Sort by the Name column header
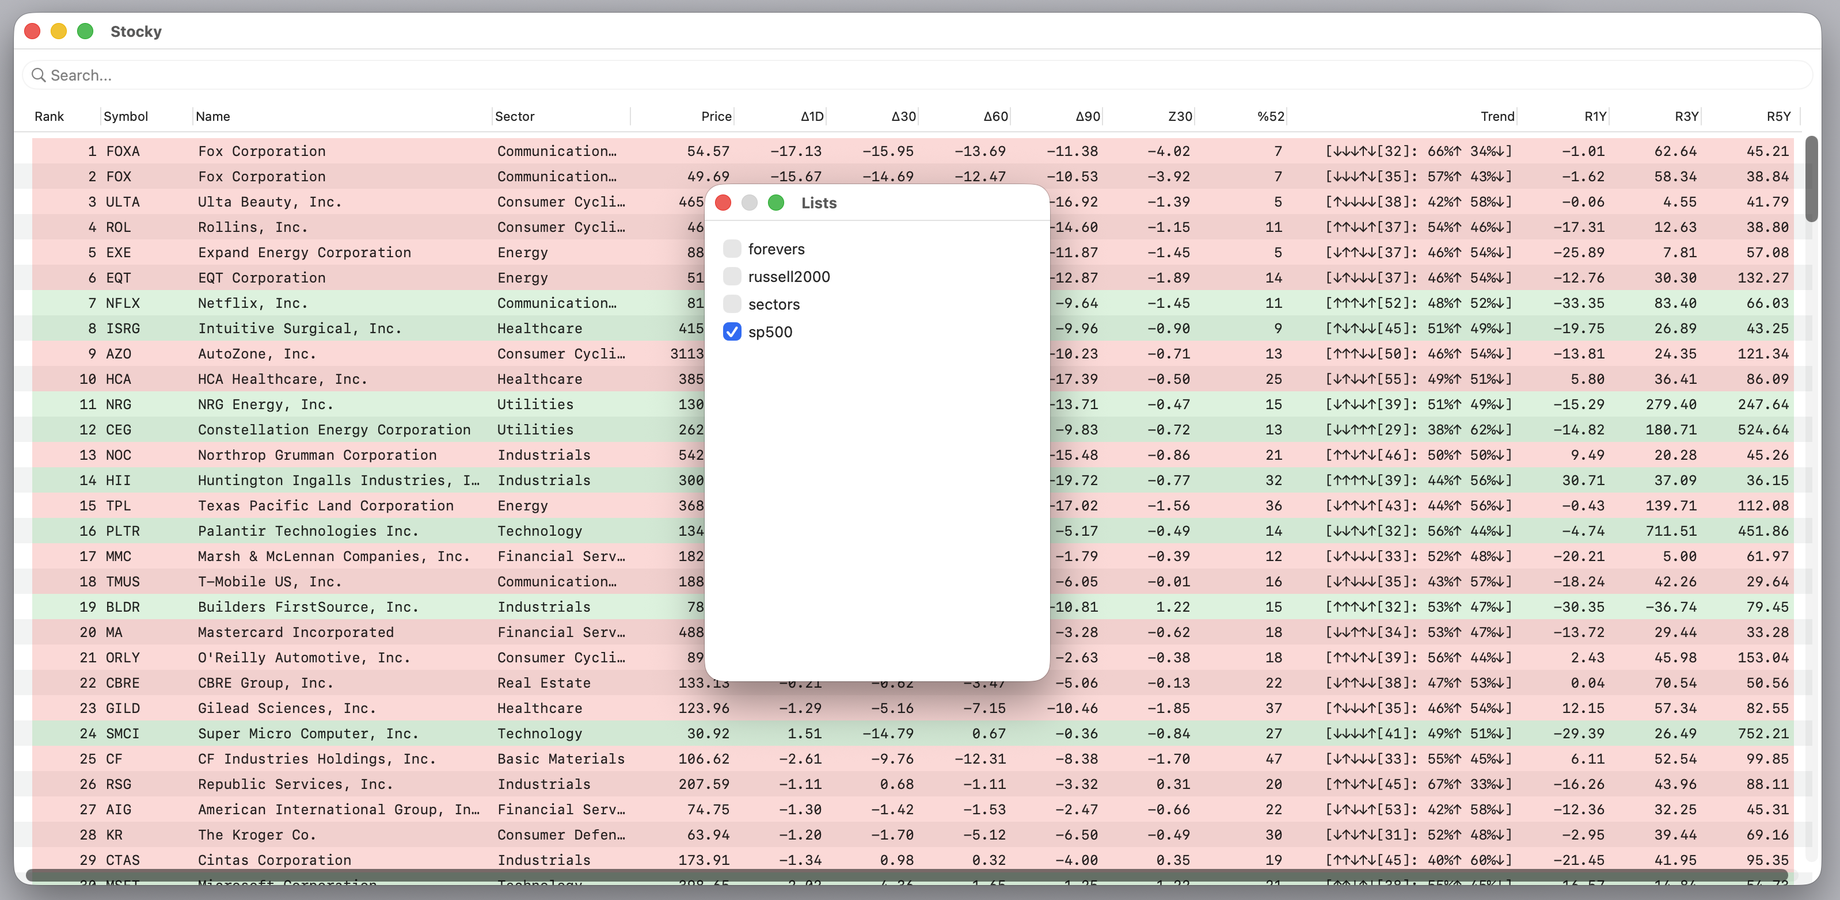This screenshot has width=1840, height=900. (x=213, y=116)
